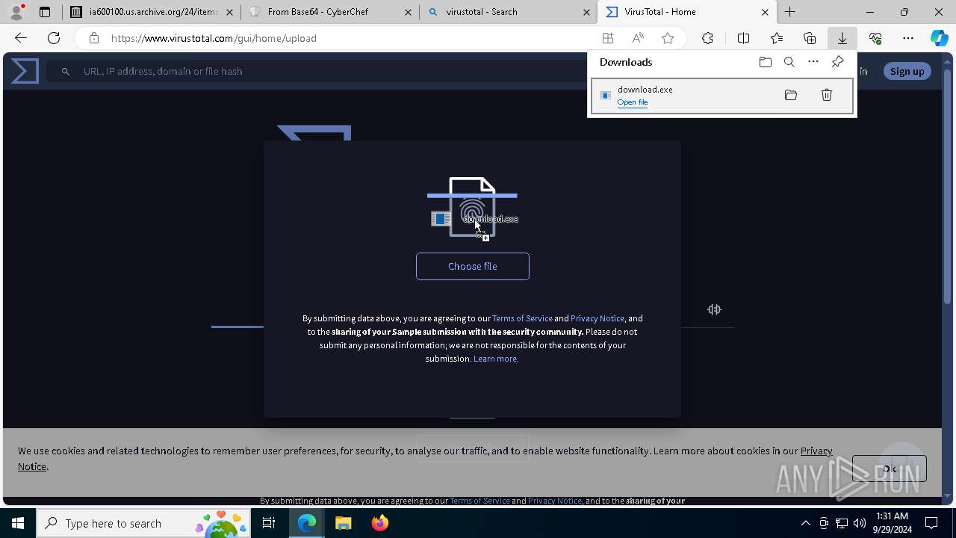Open File Explorer from taskbar
The width and height of the screenshot is (956, 538).
[x=344, y=523]
